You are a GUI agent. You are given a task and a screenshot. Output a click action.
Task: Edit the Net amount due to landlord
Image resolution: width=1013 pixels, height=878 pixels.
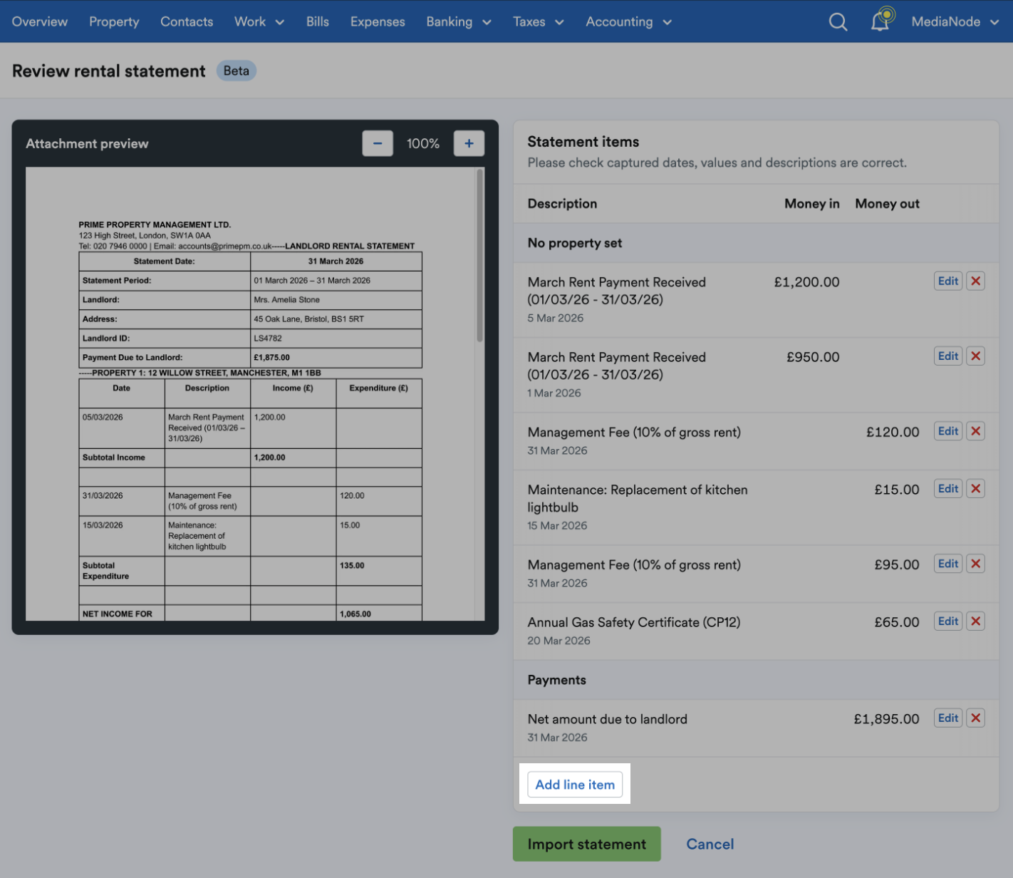(x=948, y=718)
